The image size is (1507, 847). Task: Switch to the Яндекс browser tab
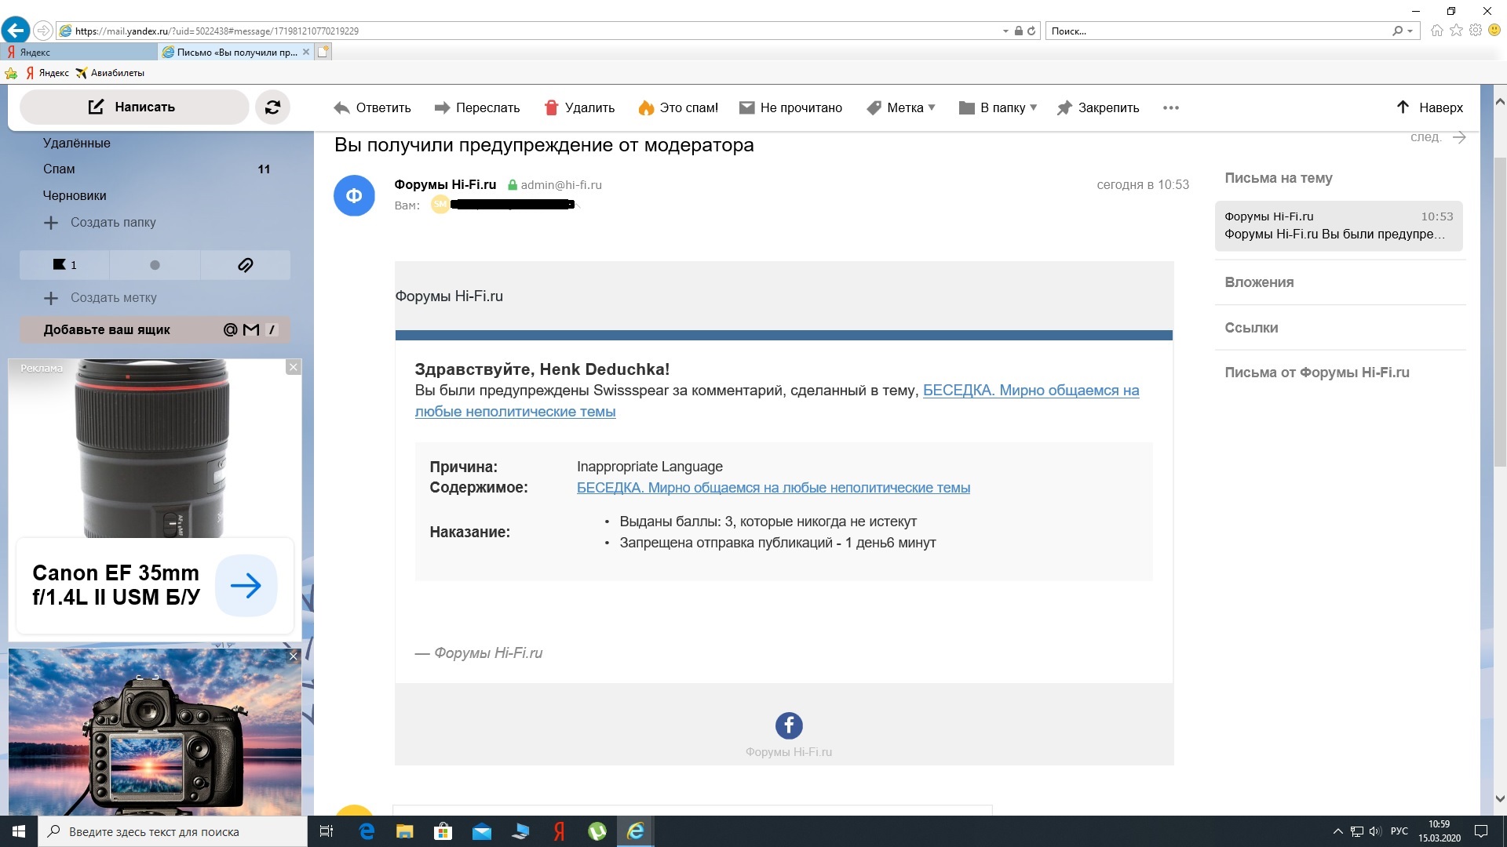tap(78, 52)
